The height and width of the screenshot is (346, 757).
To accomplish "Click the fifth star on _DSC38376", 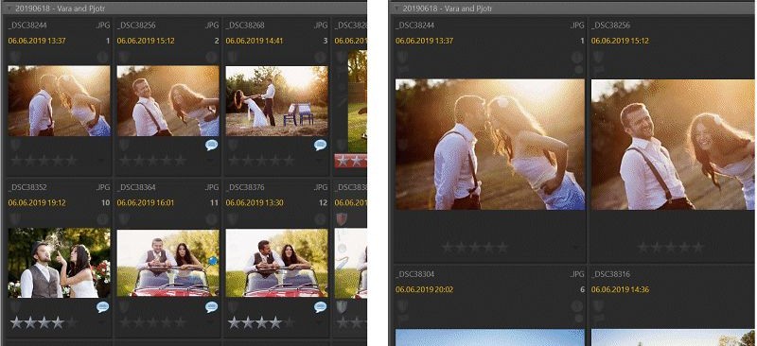I will click(x=289, y=322).
